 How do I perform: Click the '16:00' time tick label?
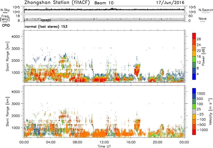click(x=131, y=142)
